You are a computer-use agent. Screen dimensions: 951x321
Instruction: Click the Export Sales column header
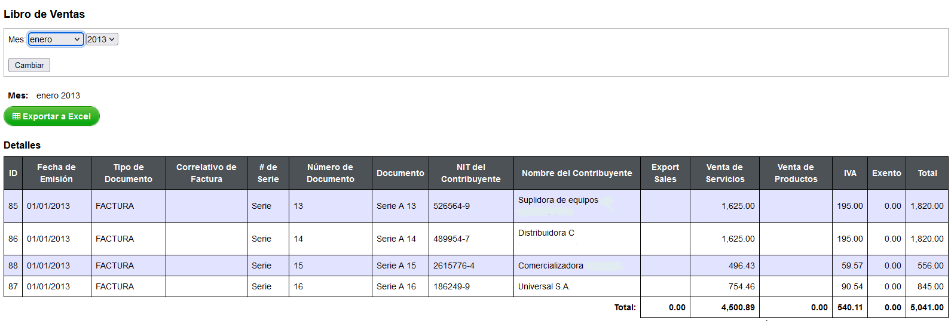[x=665, y=173]
